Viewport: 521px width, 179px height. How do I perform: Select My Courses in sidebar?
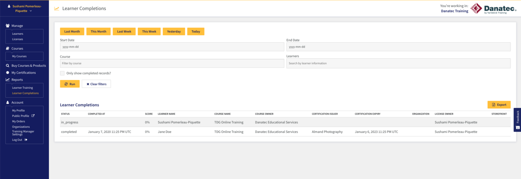coord(19,56)
